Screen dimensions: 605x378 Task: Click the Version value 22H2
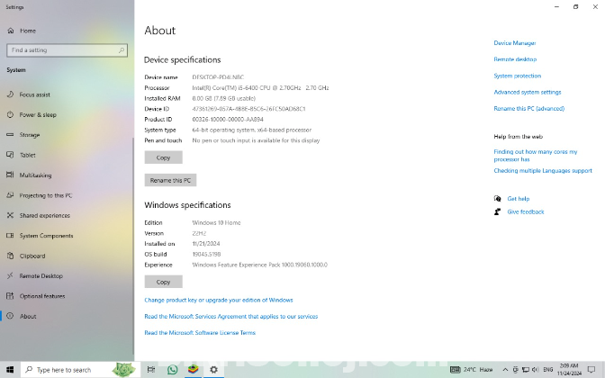tap(199, 233)
